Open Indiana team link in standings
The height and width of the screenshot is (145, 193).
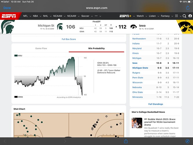coord(136,43)
